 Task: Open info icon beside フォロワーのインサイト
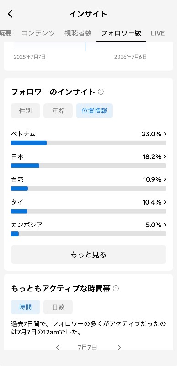coord(101,92)
